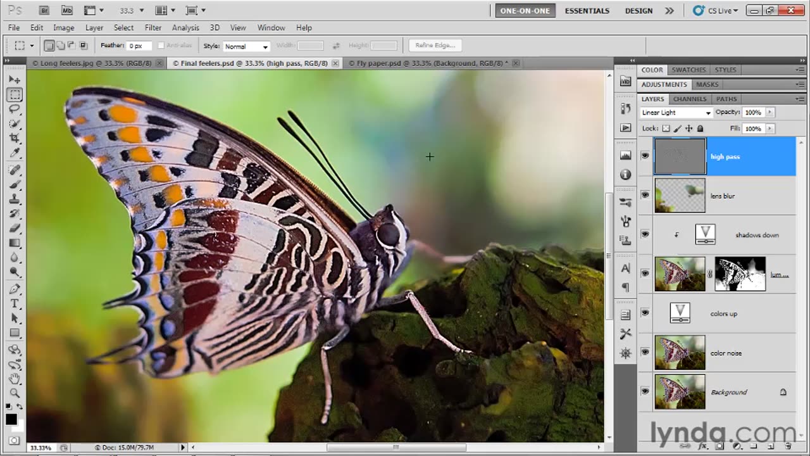Switch to the Channels tab
The width and height of the screenshot is (810, 456).
689,99
